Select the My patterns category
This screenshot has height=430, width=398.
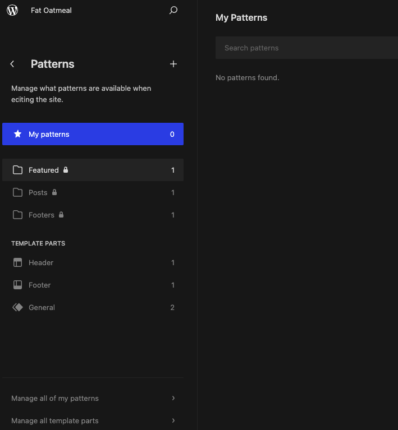(93, 134)
